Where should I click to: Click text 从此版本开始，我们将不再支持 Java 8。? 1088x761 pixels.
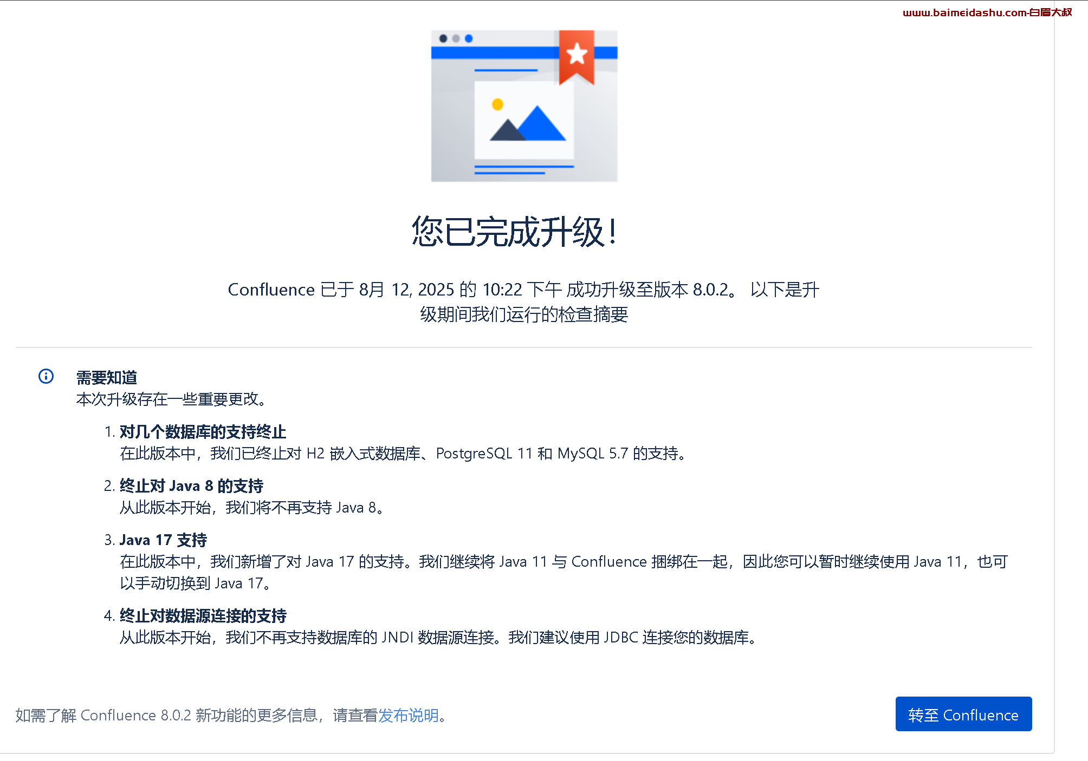(253, 508)
